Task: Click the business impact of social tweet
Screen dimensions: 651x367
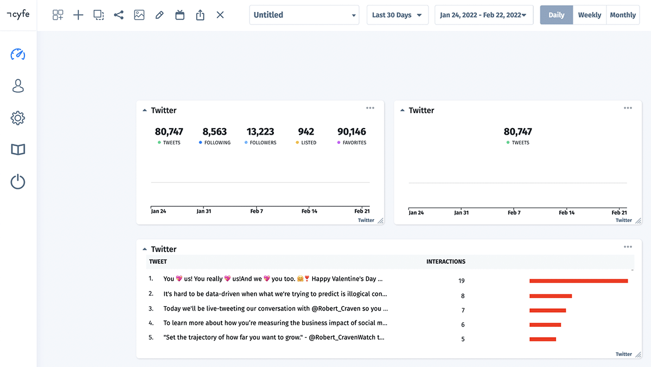Action: click(275, 323)
